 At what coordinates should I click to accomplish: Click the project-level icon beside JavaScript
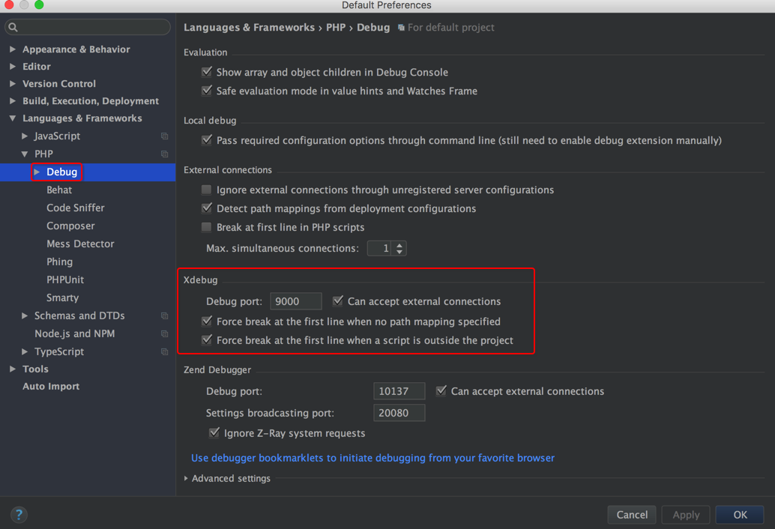(164, 136)
